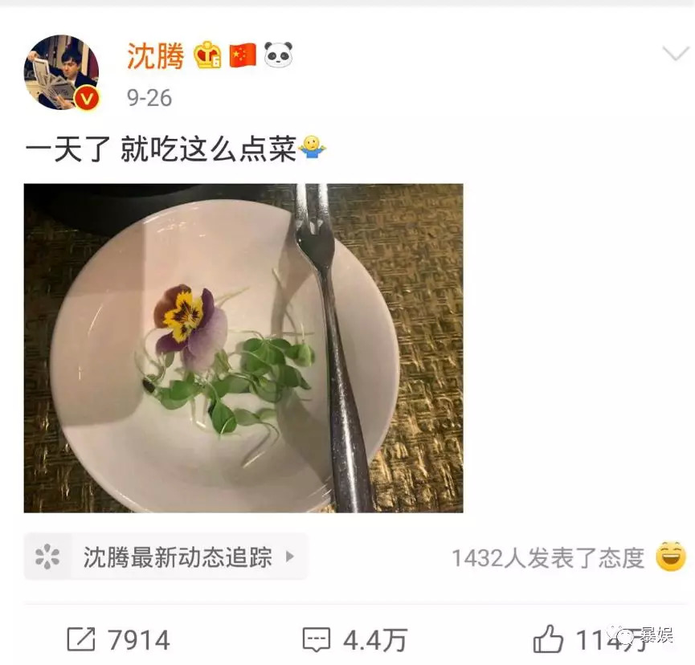Screen dimensions: 695x665
Task: Open the comments speech bubble icon
Action: [x=317, y=640]
